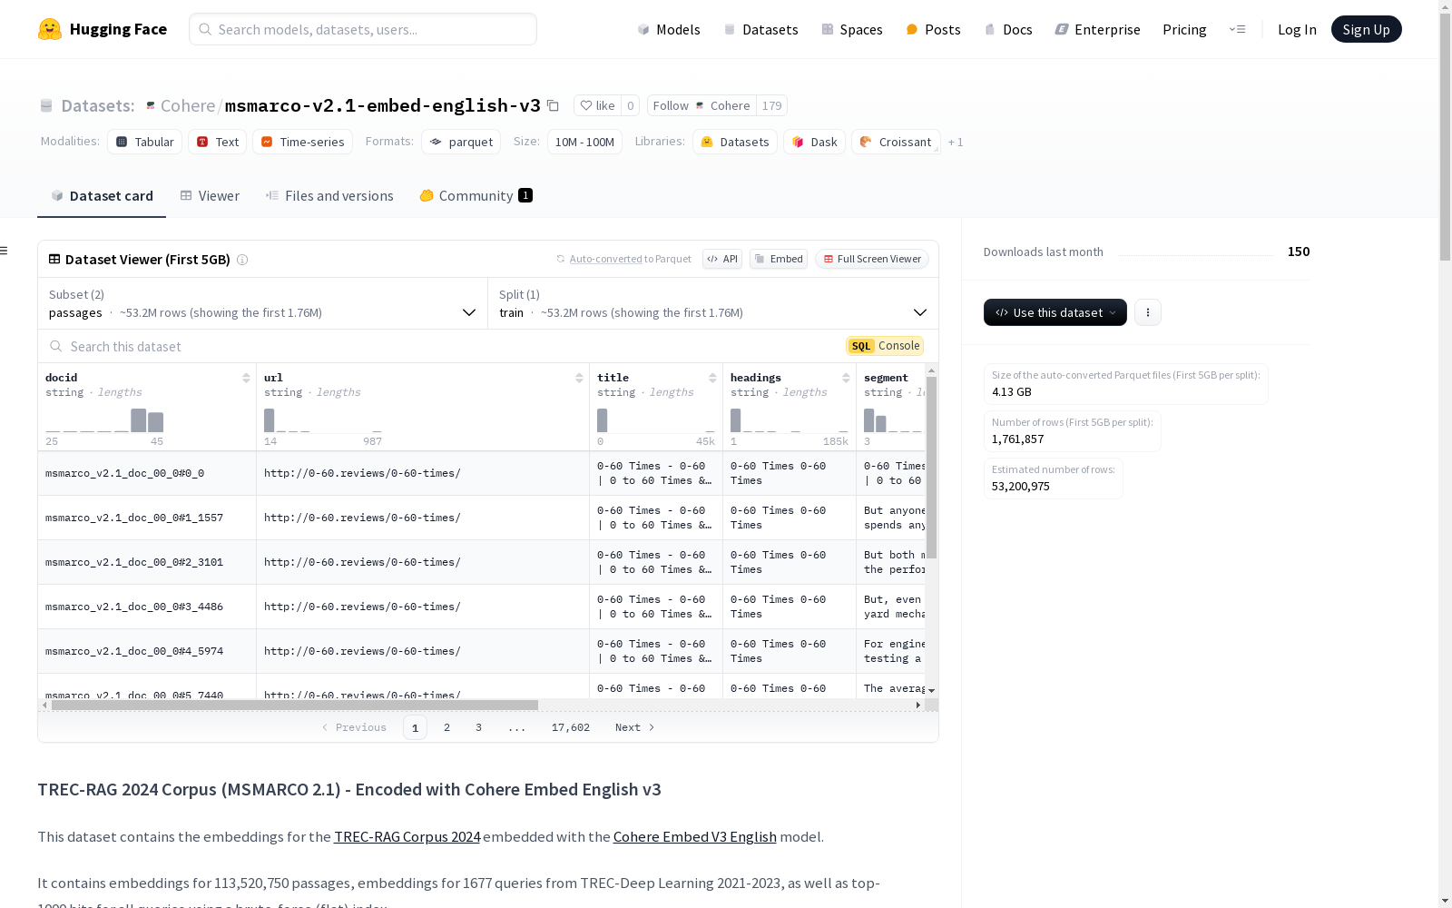Click the Sign Up button

click(1366, 29)
